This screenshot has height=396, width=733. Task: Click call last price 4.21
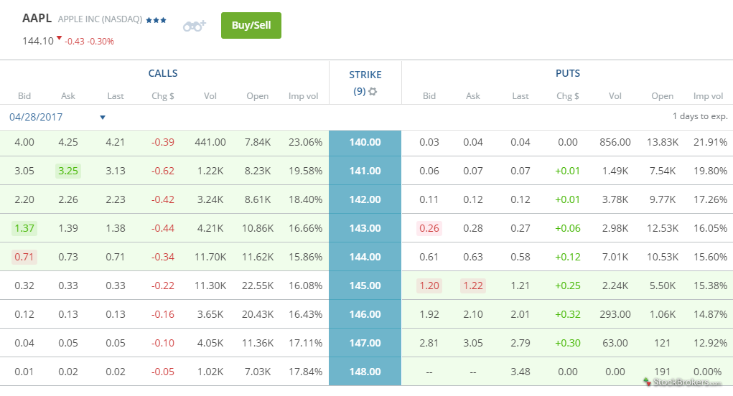(115, 143)
